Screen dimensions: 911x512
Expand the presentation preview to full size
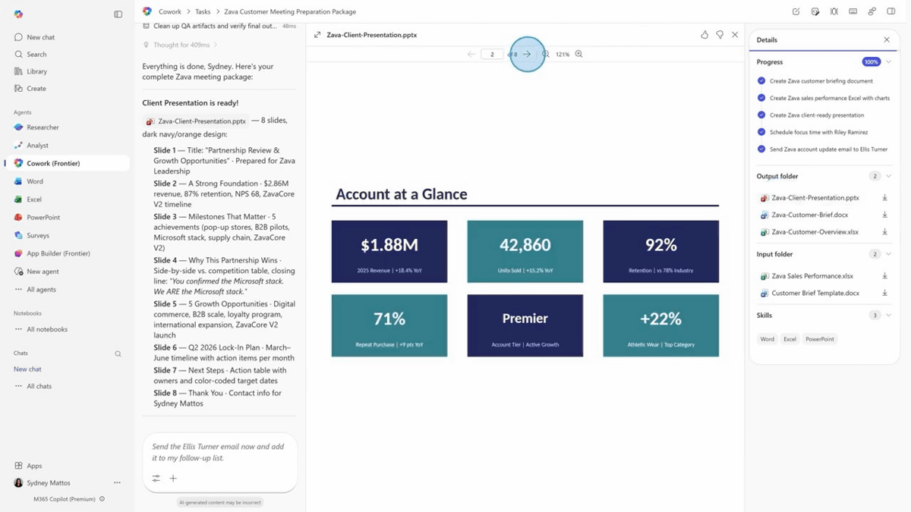click(317, 35)
